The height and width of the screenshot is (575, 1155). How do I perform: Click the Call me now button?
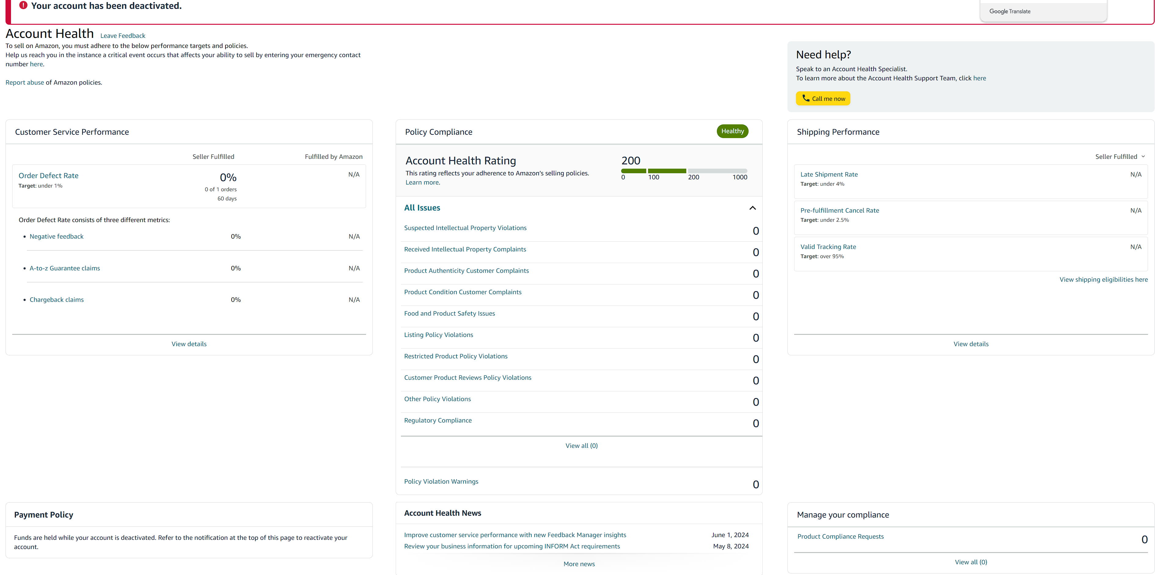pos(823,99)
